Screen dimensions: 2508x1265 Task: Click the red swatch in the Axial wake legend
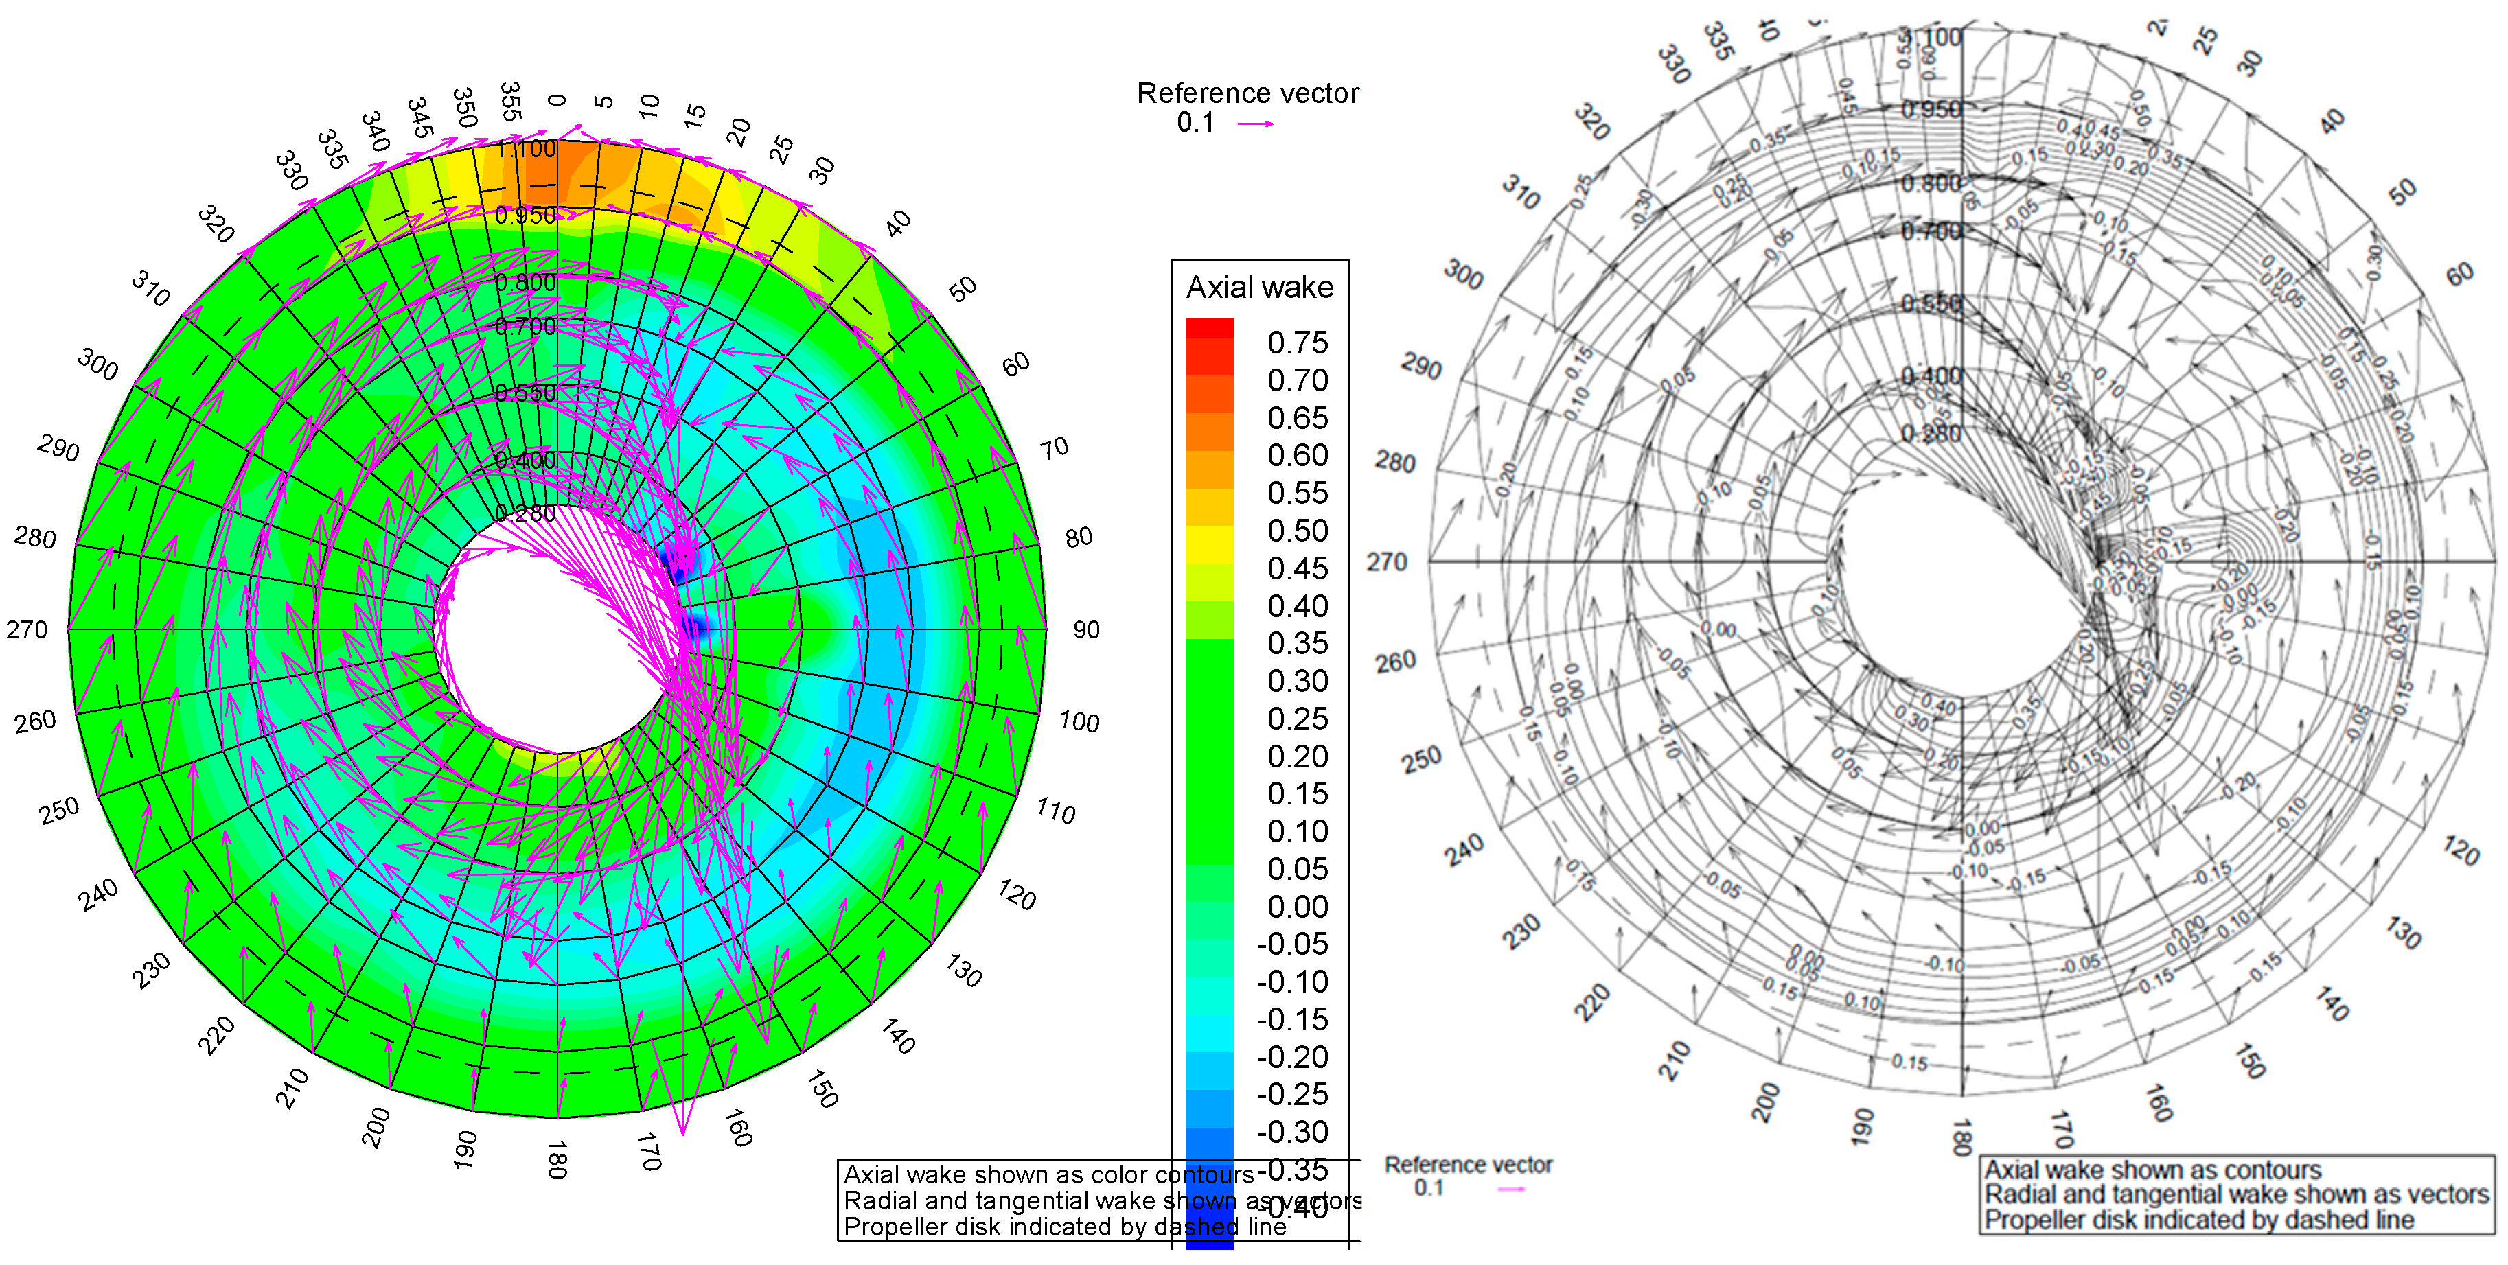(x=1209, y=328)
